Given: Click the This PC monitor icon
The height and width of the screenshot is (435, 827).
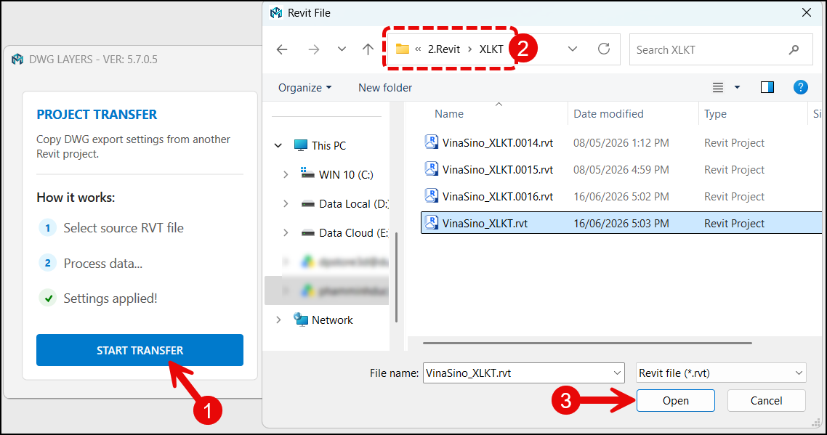Looking at the screenshot, I should [x=301, y=145].
